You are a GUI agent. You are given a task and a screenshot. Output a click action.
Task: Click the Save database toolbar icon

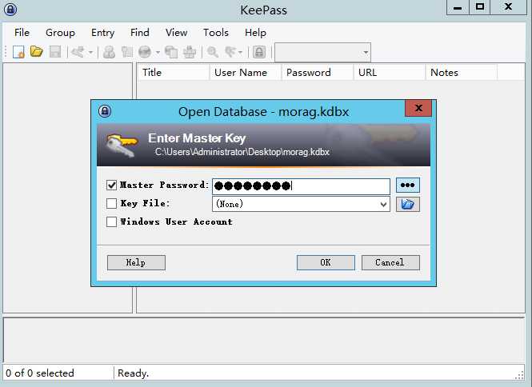click(x=55, y=52)
